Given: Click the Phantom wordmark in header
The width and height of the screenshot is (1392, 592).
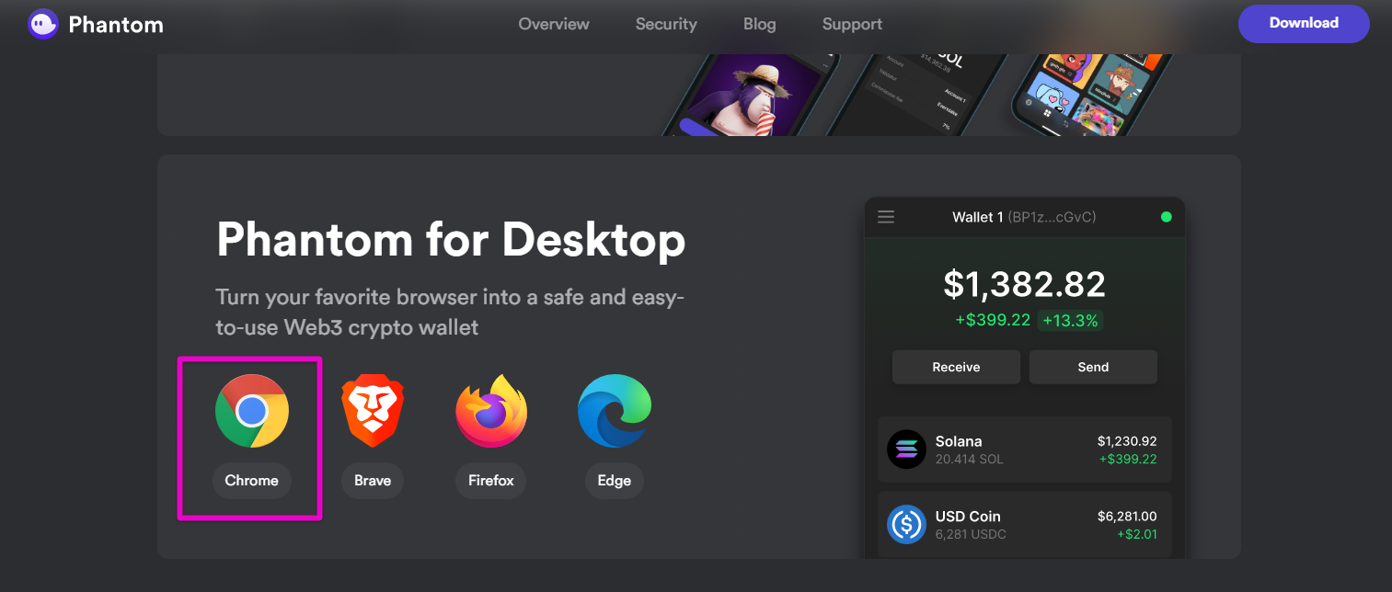Looking at the screenshot, I should (116, 25).
